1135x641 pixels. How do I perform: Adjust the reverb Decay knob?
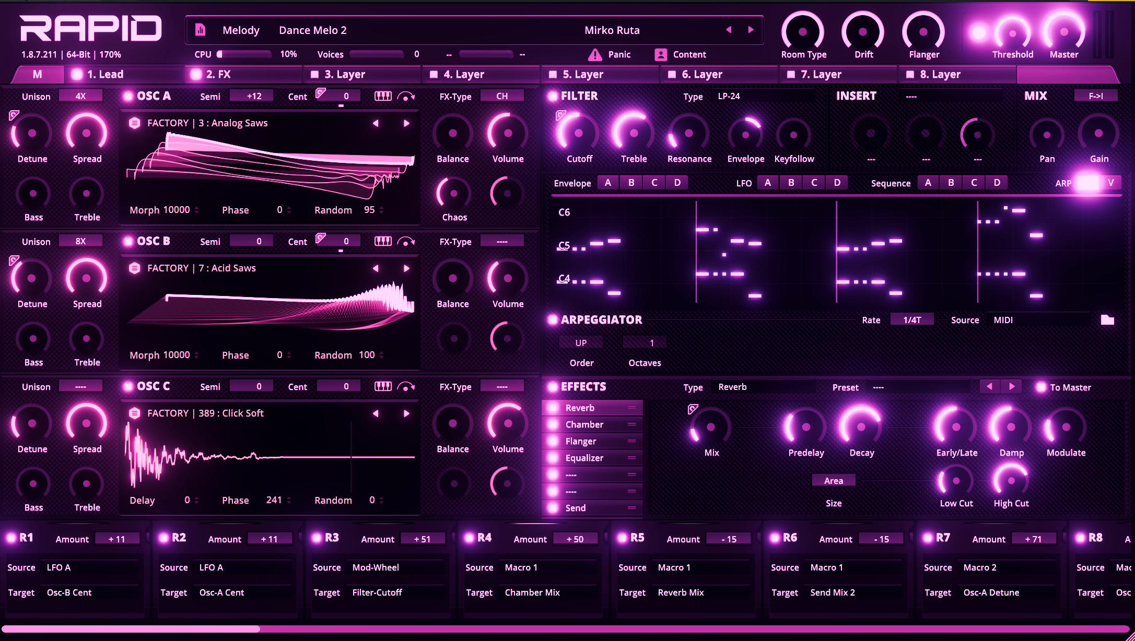[x=861, y=426]
